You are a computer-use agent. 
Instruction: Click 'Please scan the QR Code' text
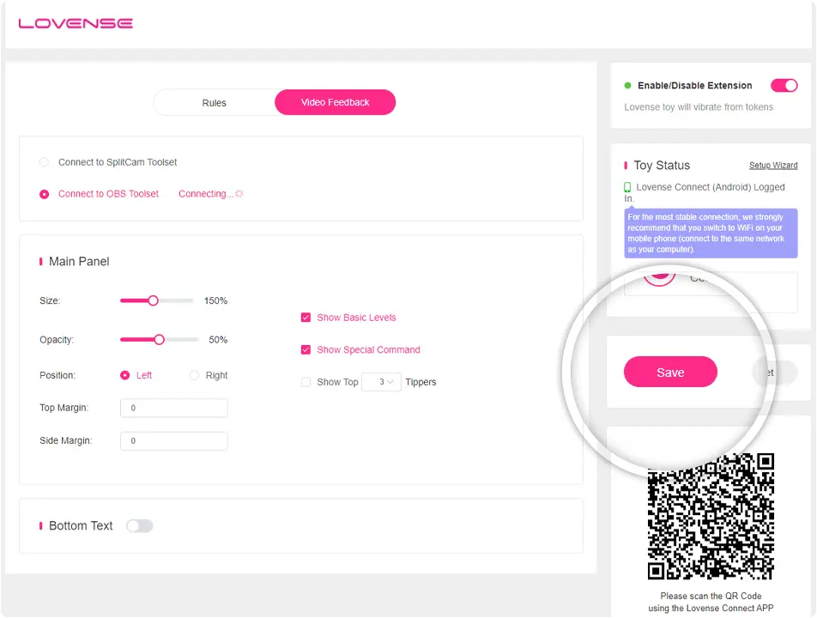[x=711, y=596]
